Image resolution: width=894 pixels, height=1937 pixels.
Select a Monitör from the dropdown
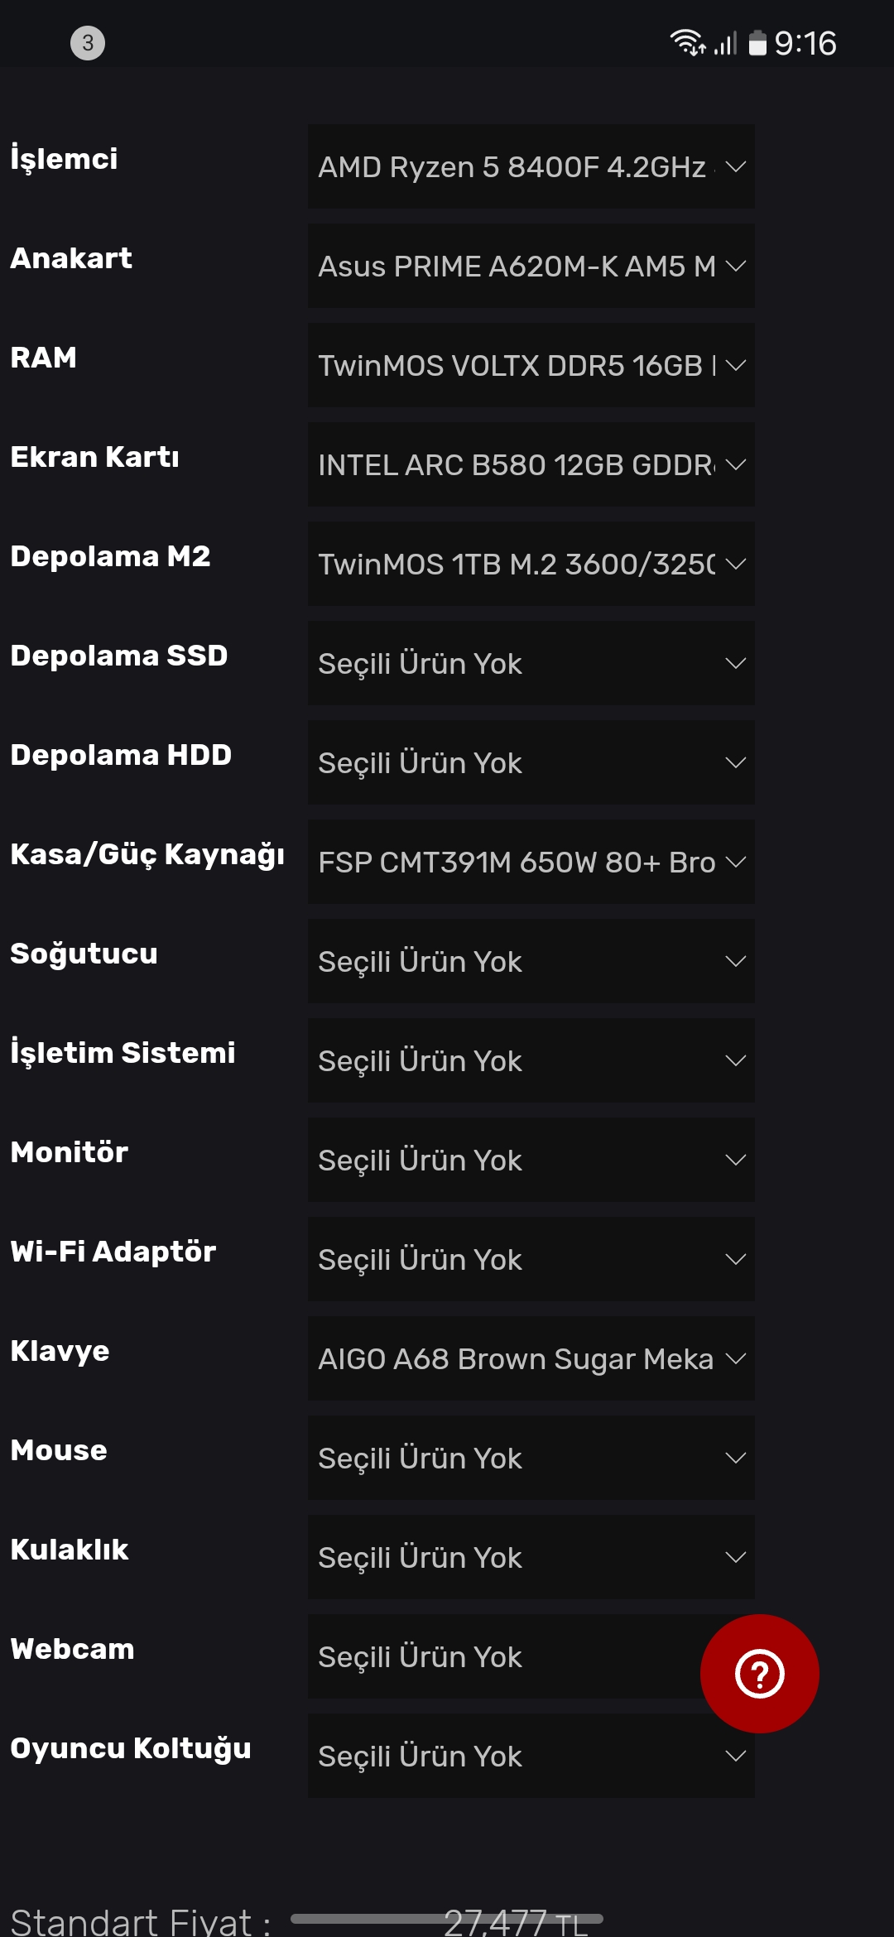(531, 1160)
